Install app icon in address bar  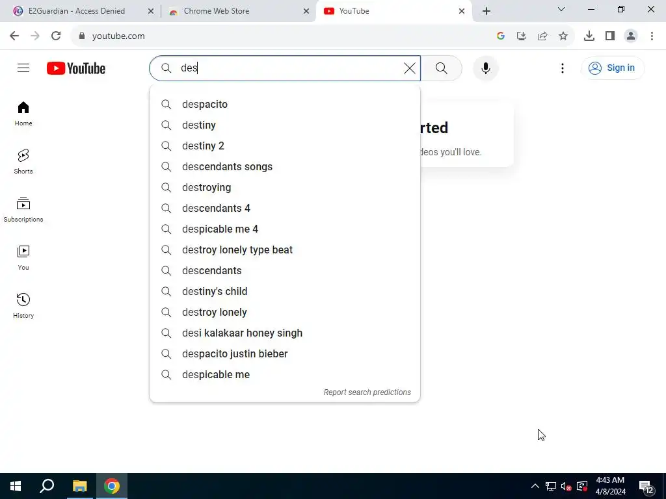[x=521, y=36]
